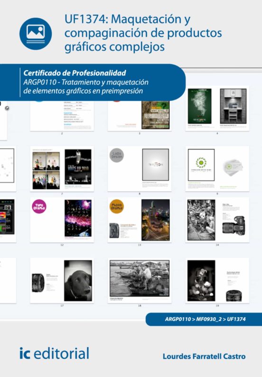Screen dimensions: 262x377
Task: Click the DSLR camera image on page 14
Action: click(234, 226)
